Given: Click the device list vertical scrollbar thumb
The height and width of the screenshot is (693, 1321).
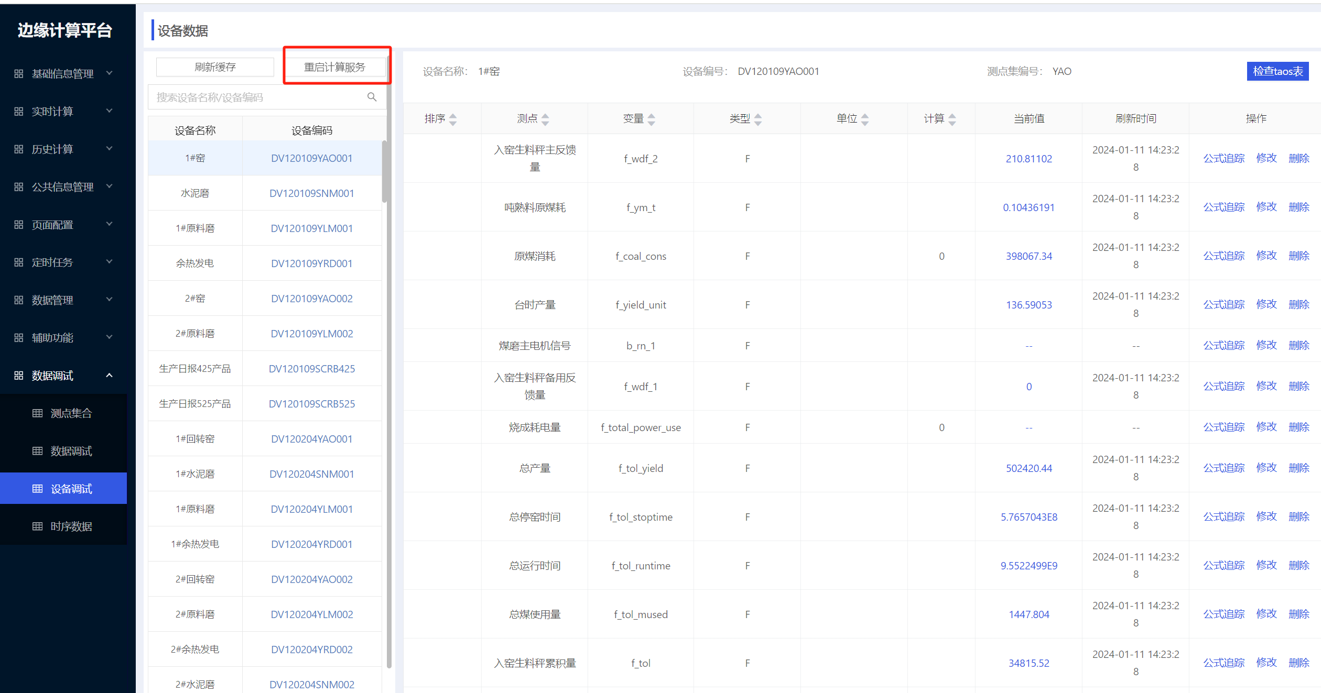Looking at the screenshot, I should pyautogui.click(x=384, y=171).
